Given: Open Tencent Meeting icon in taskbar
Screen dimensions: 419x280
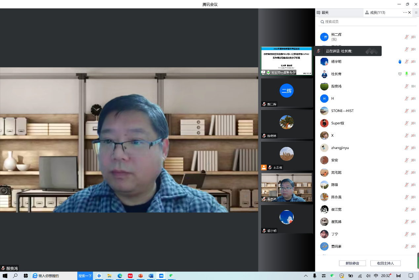Looking at the screenshot, I should (161, 276).
